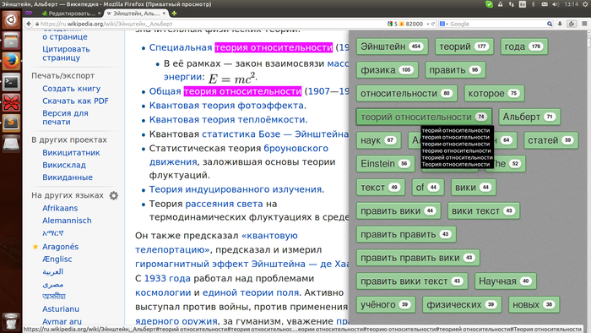Screen dimensions: 591x333
Task: Open the messaging envelope indicator
Action: click(x=545, y=4)
